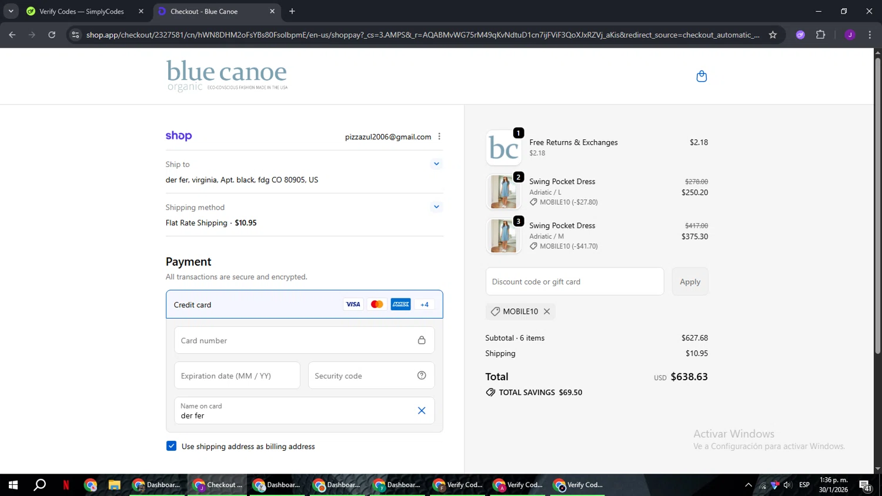The width and height of the screenshot is (882, 496).
Task: Open the volume control in system tray
Action: (x=787, y=485)
